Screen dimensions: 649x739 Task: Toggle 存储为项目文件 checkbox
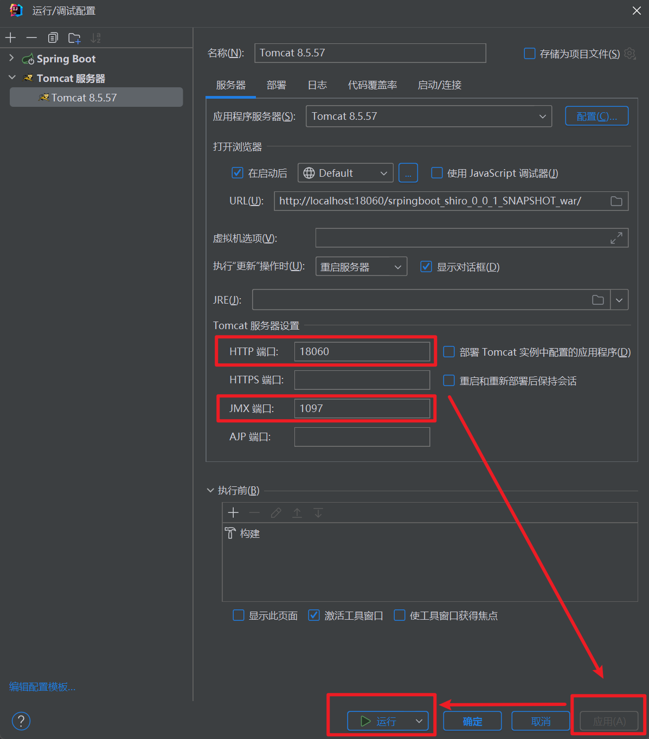pos(530,53)
